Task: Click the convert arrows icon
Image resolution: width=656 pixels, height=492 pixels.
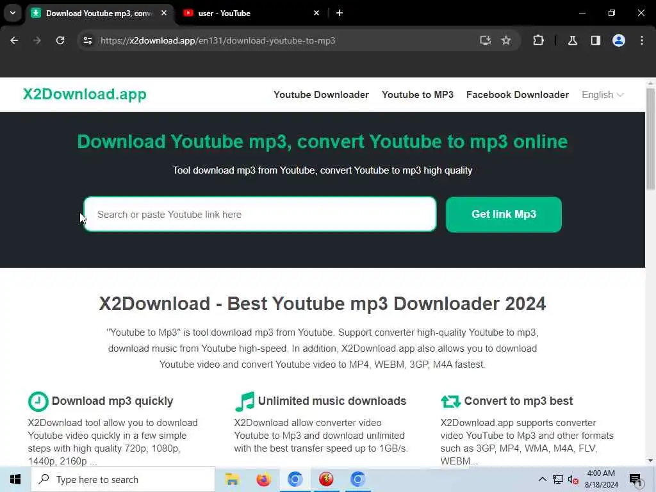Action: [450, 402]
